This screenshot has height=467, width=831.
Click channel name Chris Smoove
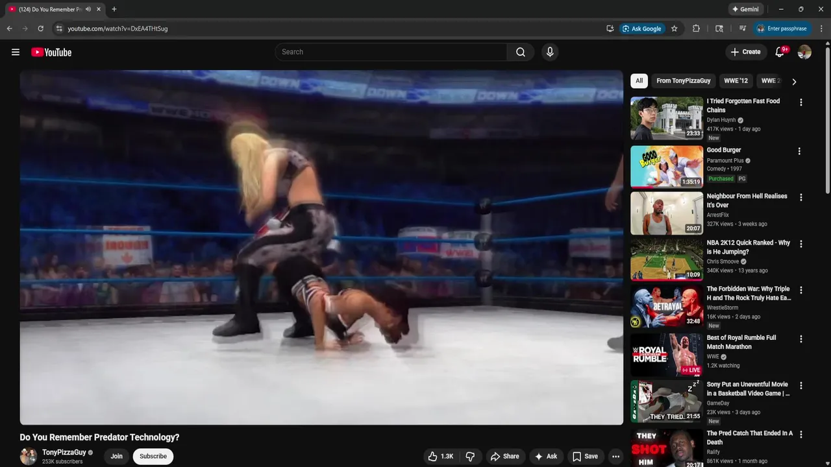click(x=723, y=261)
